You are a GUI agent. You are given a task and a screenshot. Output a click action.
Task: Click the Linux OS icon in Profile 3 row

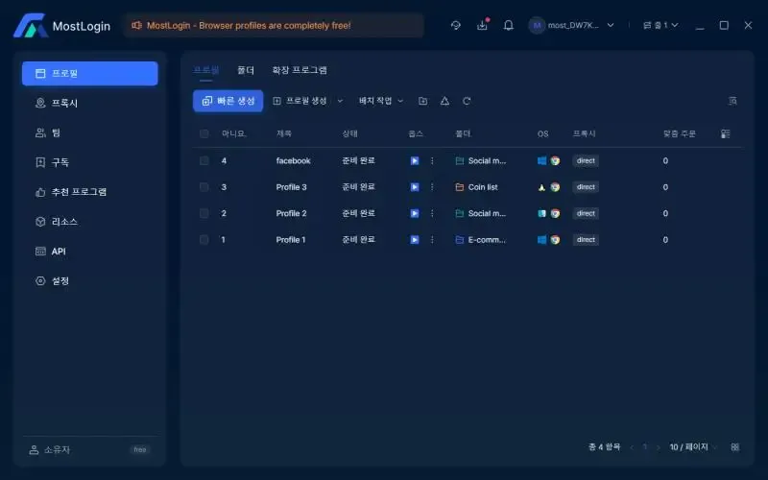[x=541, y=187]
